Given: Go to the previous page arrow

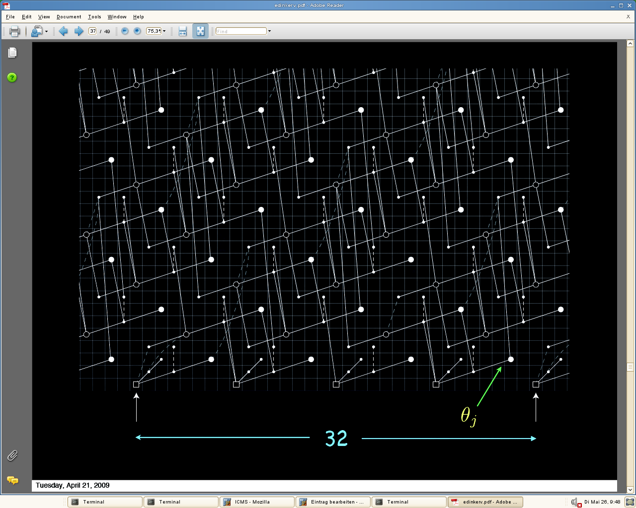Looking at the screenshot, I should click(63, 31).
